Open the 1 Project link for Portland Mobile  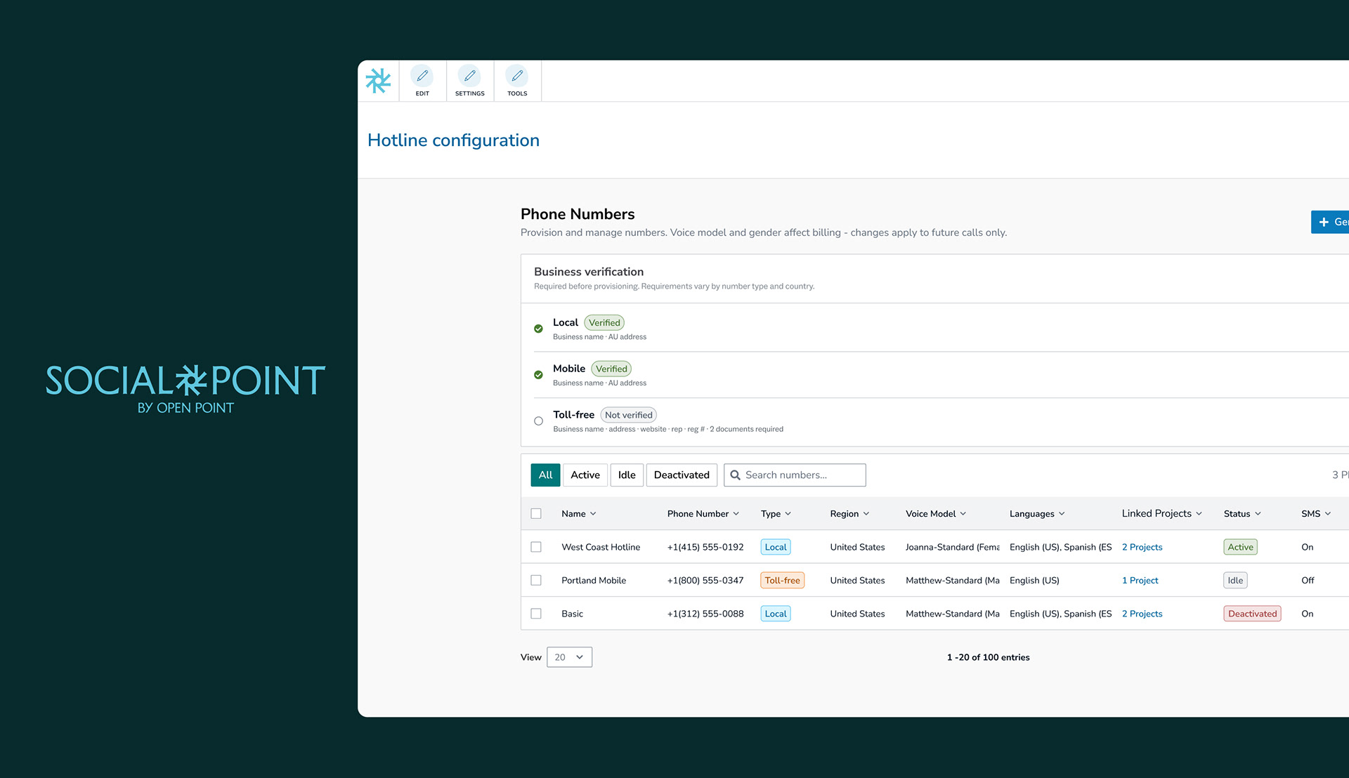[1140, 581]
